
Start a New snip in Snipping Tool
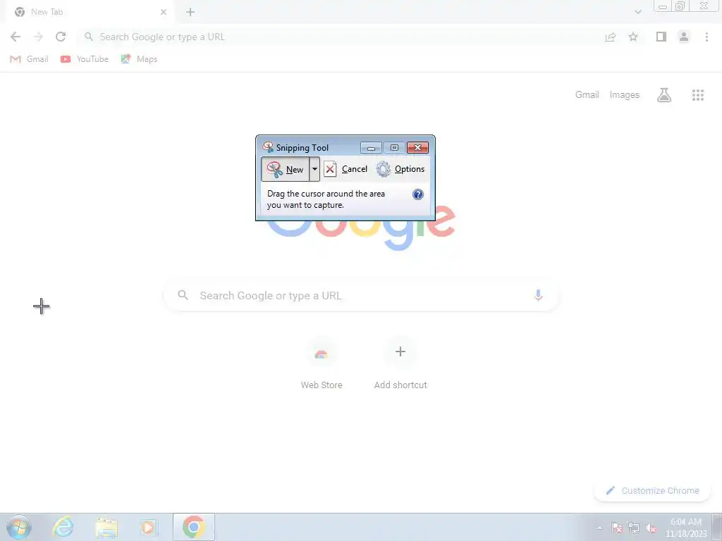pos(285,169)
